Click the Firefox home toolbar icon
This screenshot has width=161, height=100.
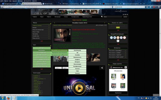coord(147,7)
